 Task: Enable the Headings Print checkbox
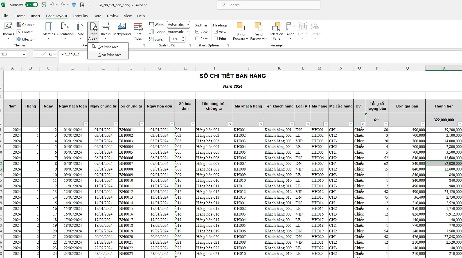pyautogui.click(x=216, y=39)
